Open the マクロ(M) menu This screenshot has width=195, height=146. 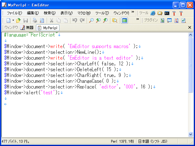84,13
